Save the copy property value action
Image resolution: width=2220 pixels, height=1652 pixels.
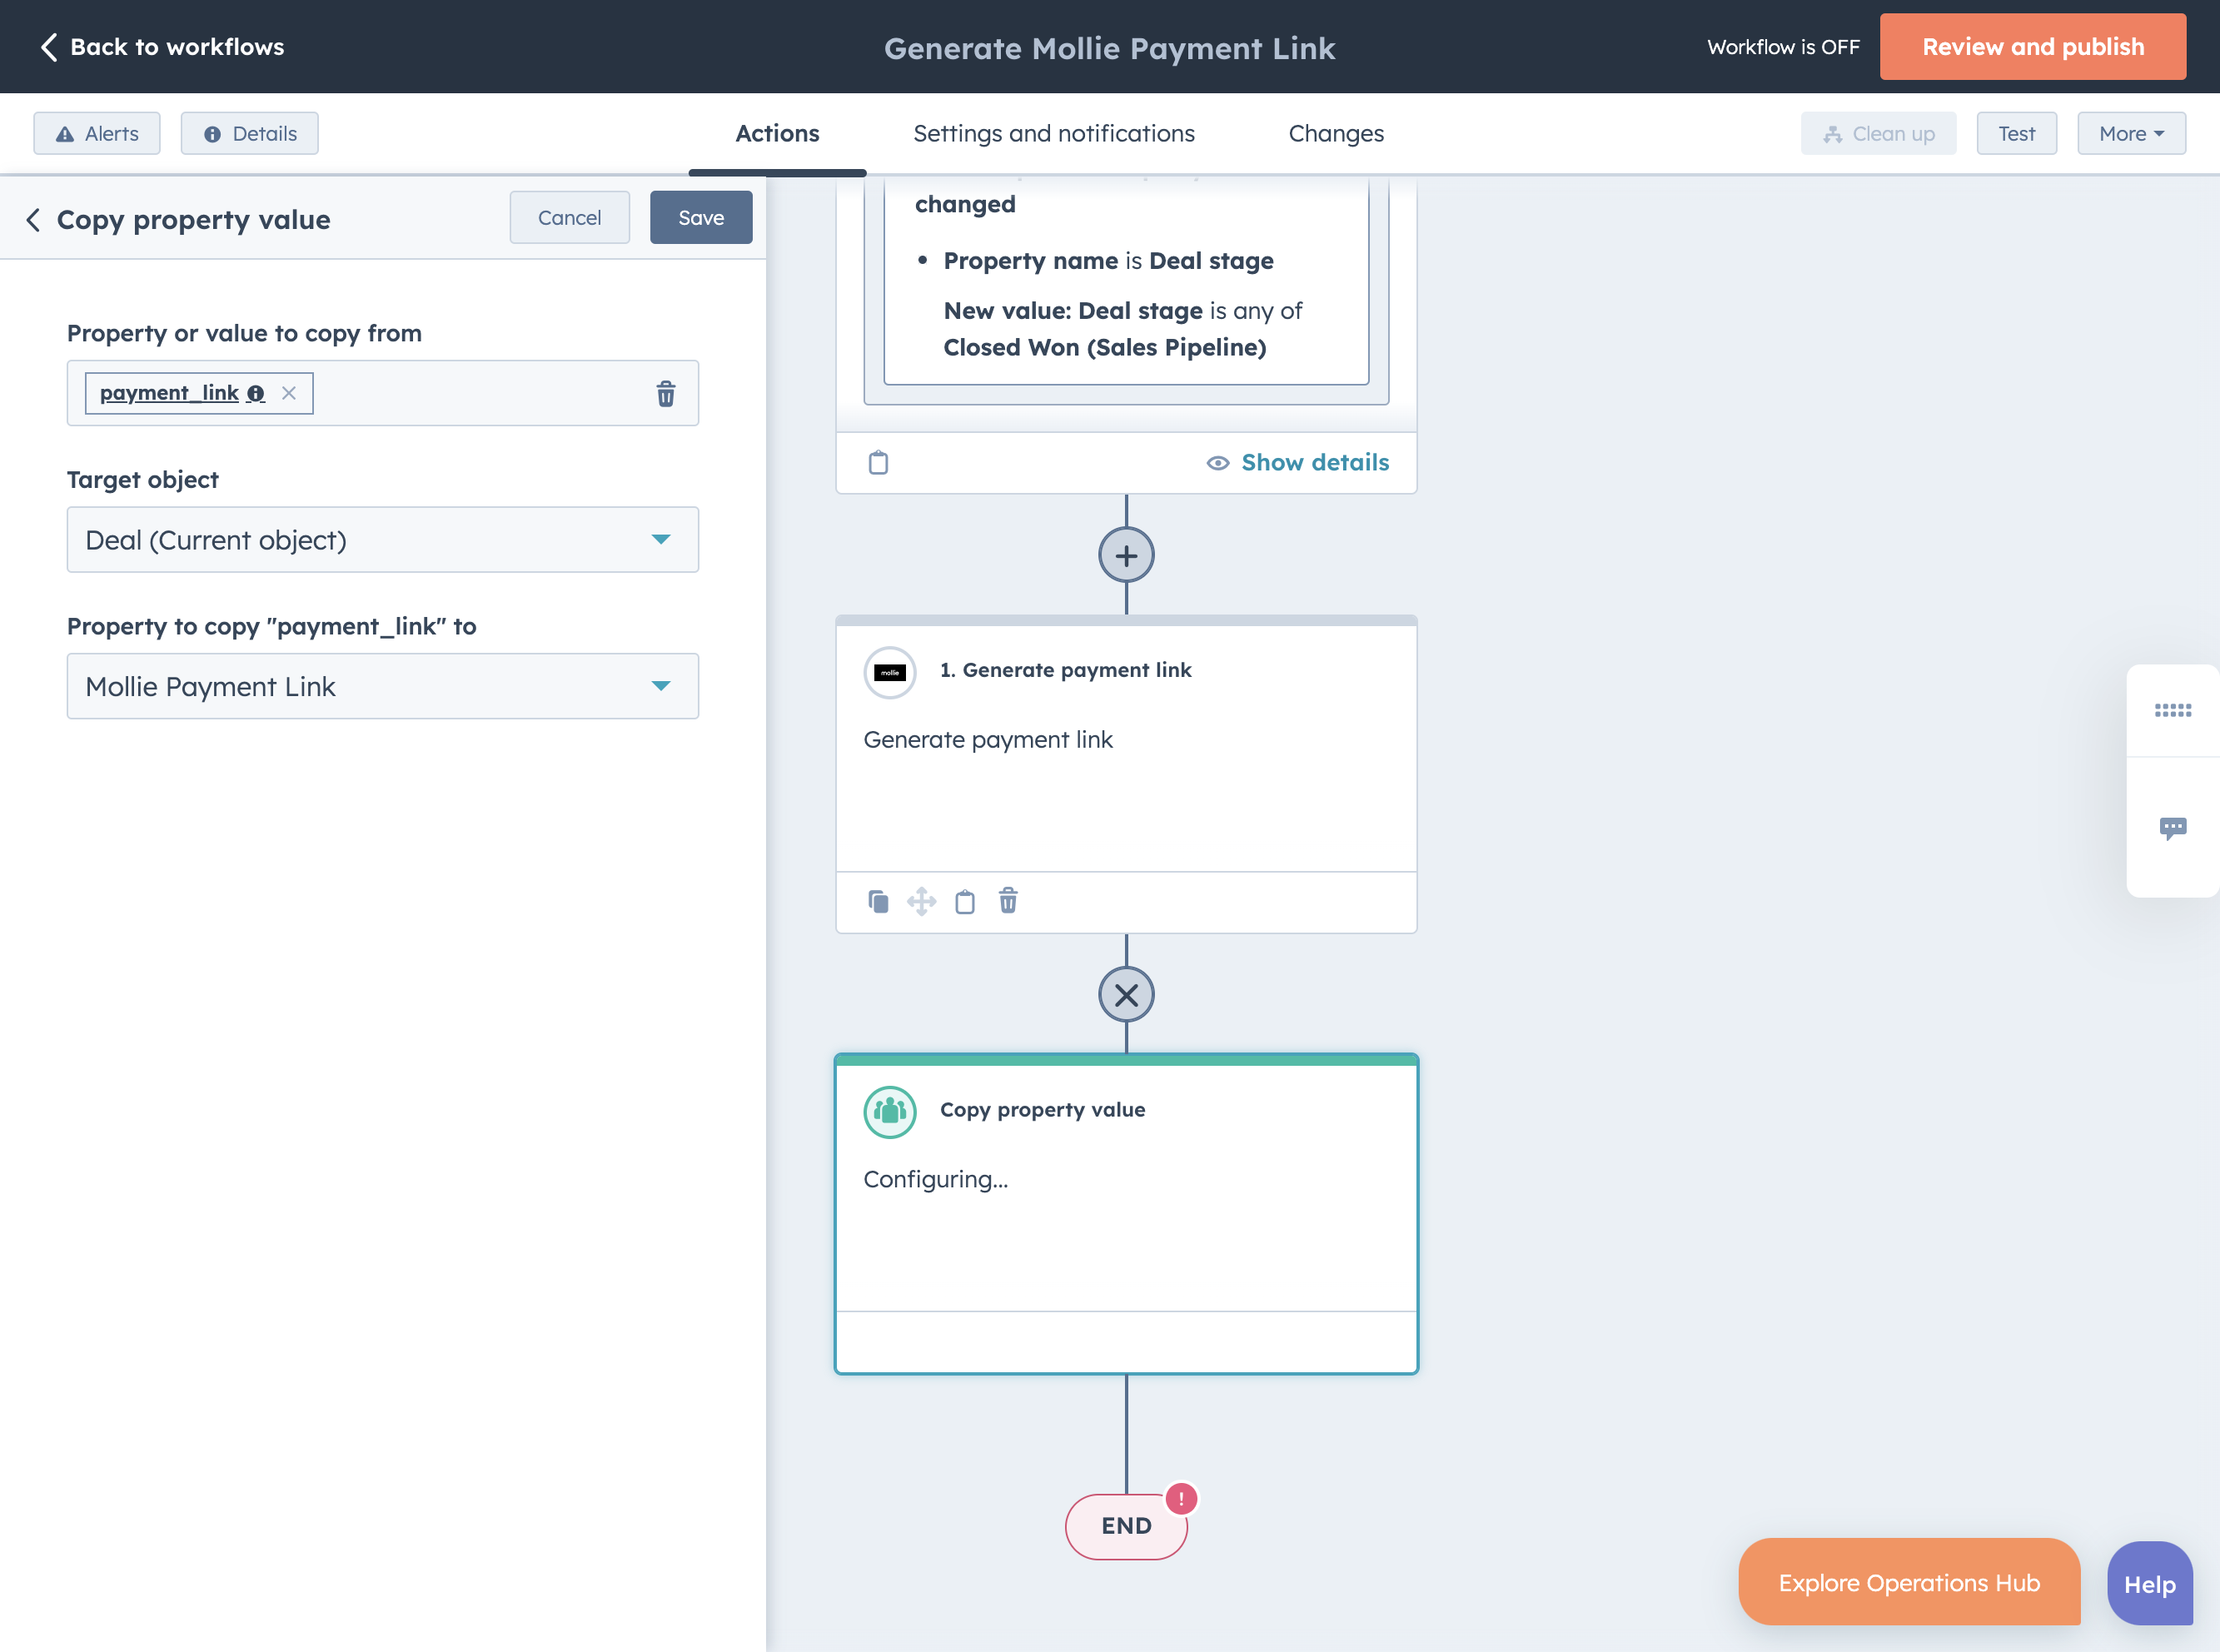pos(701,218)
